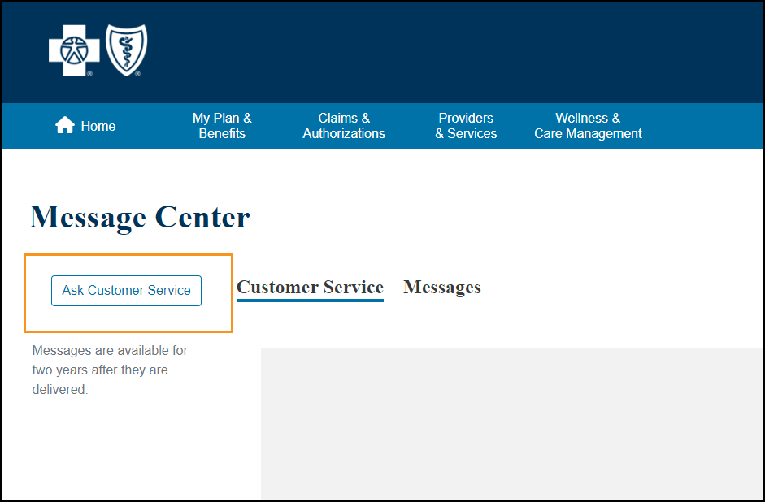Open the My Plan & Benefits menu
Screen dimensions: 765x502
(221, 126)
